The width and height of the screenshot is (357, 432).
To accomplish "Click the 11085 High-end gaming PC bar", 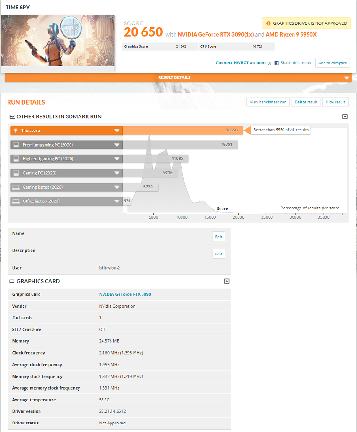I will [x=156, y=158].
